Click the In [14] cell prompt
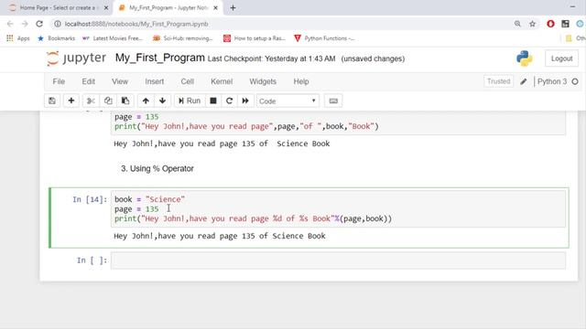This screenshot has width=586, height=329. pyautogui.click(x=90, y=199)
